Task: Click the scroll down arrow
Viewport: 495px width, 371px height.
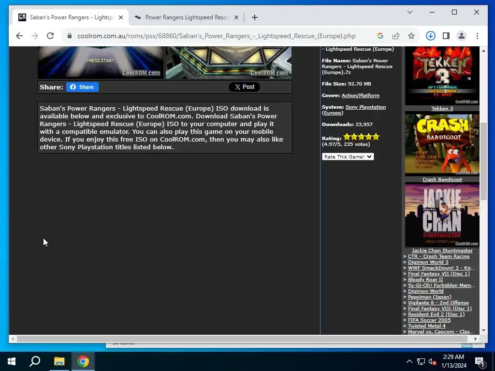Action: (x=483, y=330)
